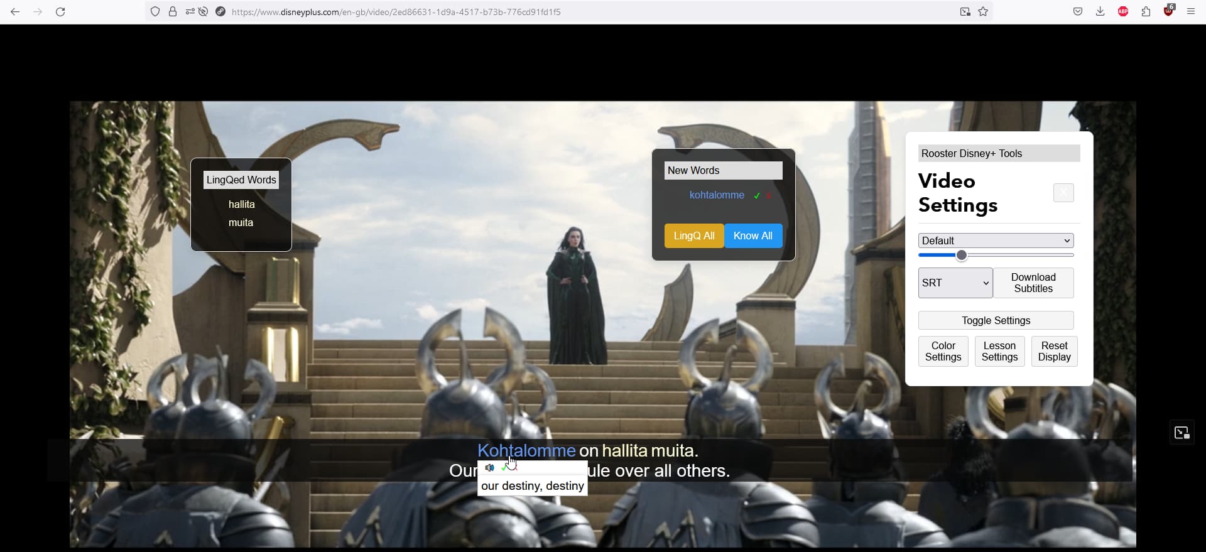This screenshot has width=1206, height=552.
Task: Click the Toggle Settings button
Action: 996,320
